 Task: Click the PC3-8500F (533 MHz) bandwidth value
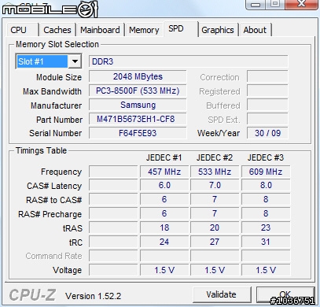138,91
